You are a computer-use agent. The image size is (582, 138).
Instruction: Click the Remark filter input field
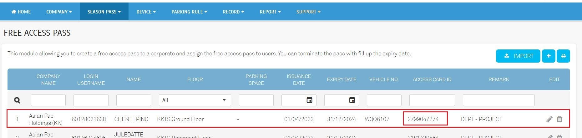point(498,100)
